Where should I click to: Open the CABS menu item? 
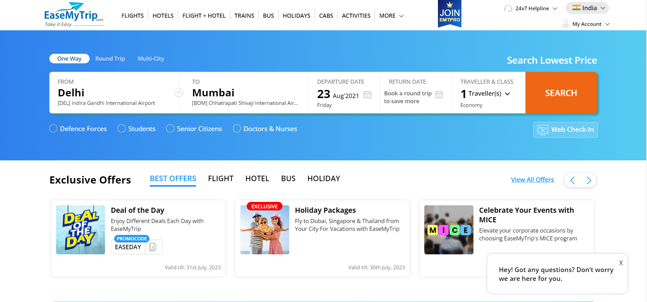coord(326,16)
